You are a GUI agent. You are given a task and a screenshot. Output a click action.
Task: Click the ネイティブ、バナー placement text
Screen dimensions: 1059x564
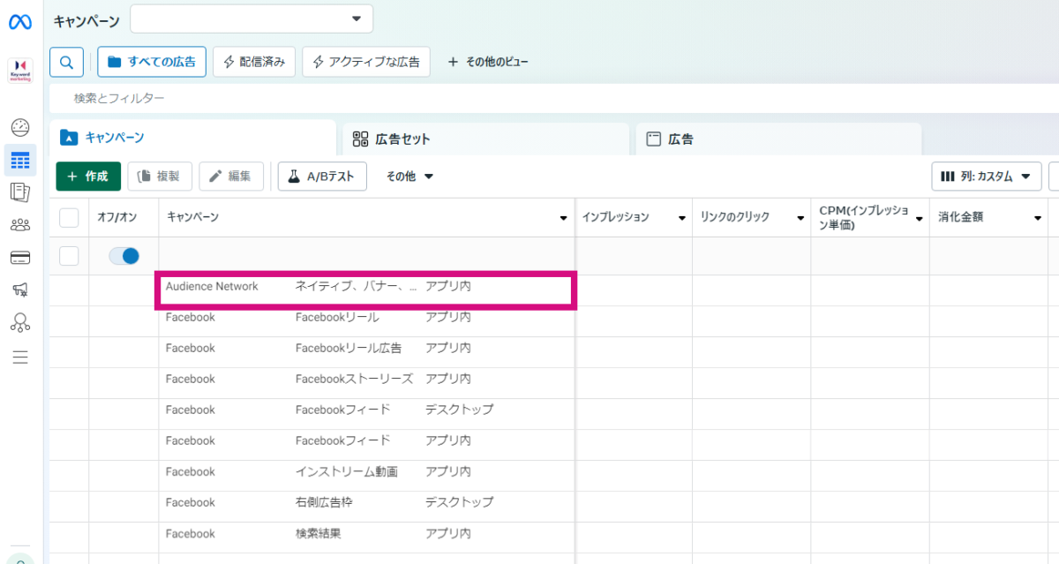pyautogui.click(x=357, y=287)
